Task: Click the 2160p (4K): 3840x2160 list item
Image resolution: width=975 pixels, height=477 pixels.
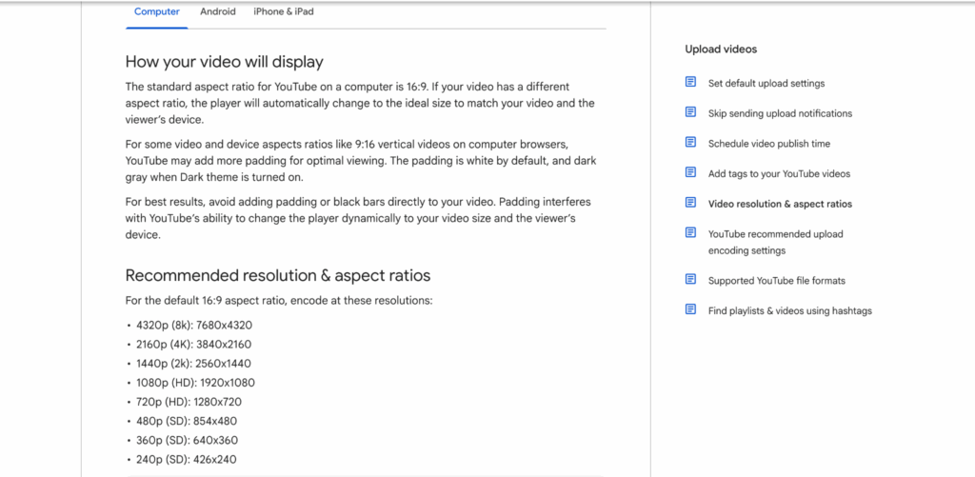Action: pos(194,345)
